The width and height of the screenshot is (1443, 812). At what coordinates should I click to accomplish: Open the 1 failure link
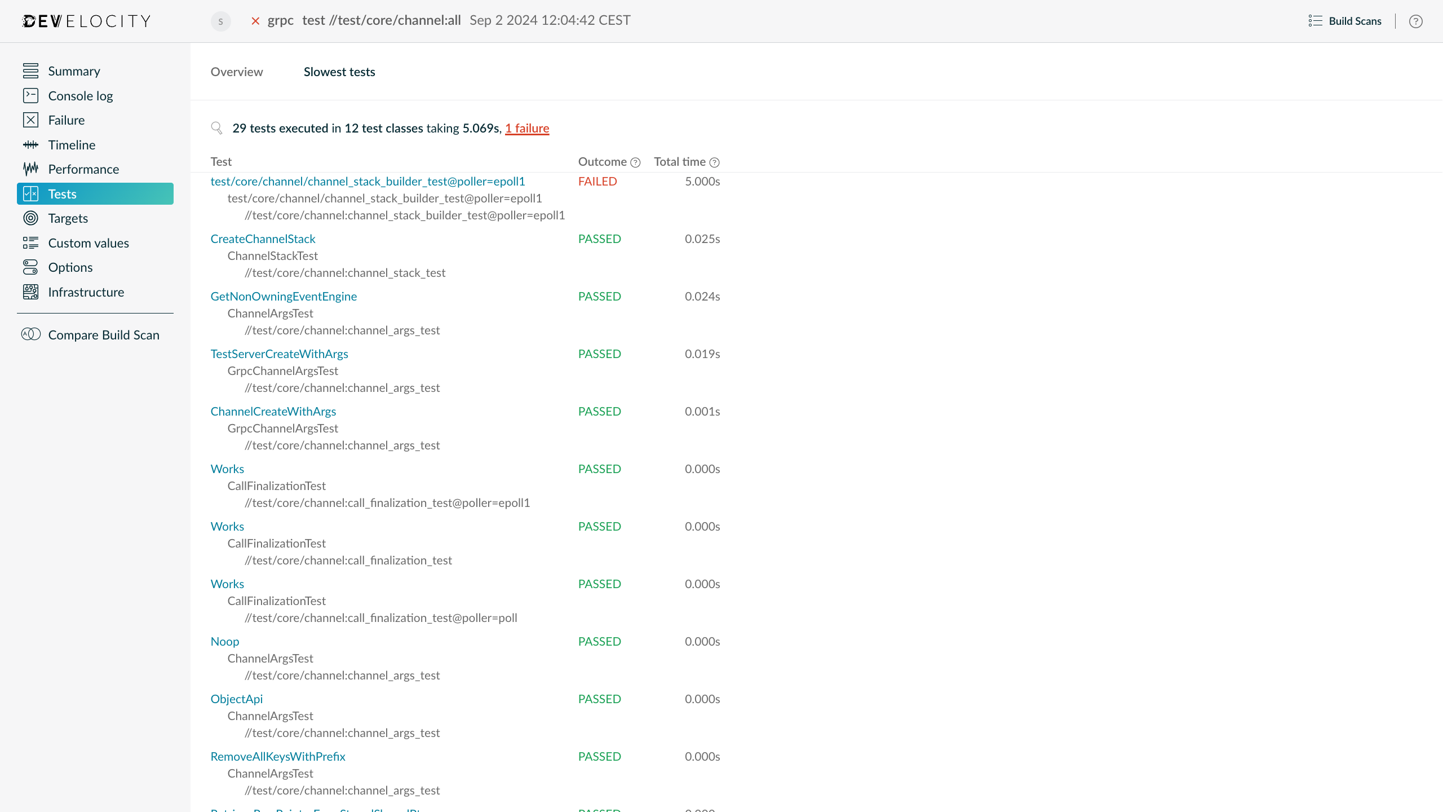527,128
